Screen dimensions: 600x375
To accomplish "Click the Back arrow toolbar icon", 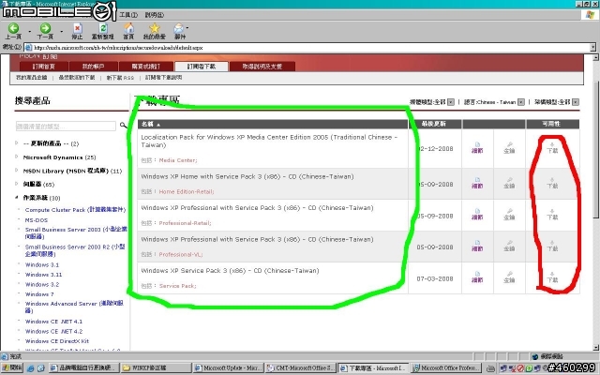I will pos(13,28).
